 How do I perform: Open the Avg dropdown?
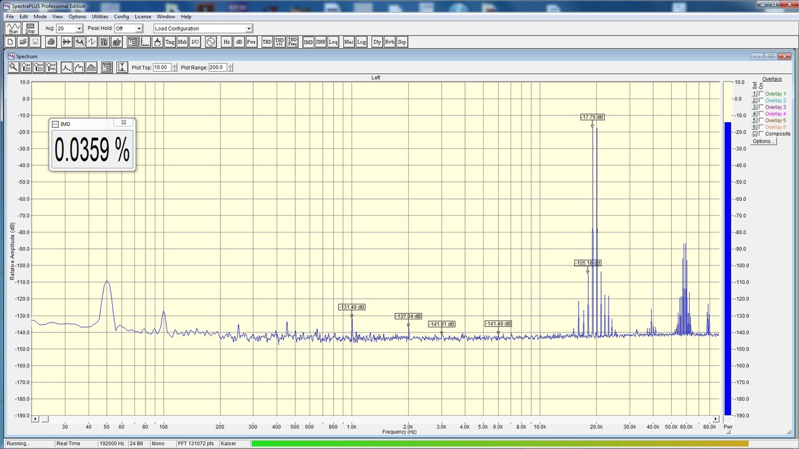pos(79,29)
